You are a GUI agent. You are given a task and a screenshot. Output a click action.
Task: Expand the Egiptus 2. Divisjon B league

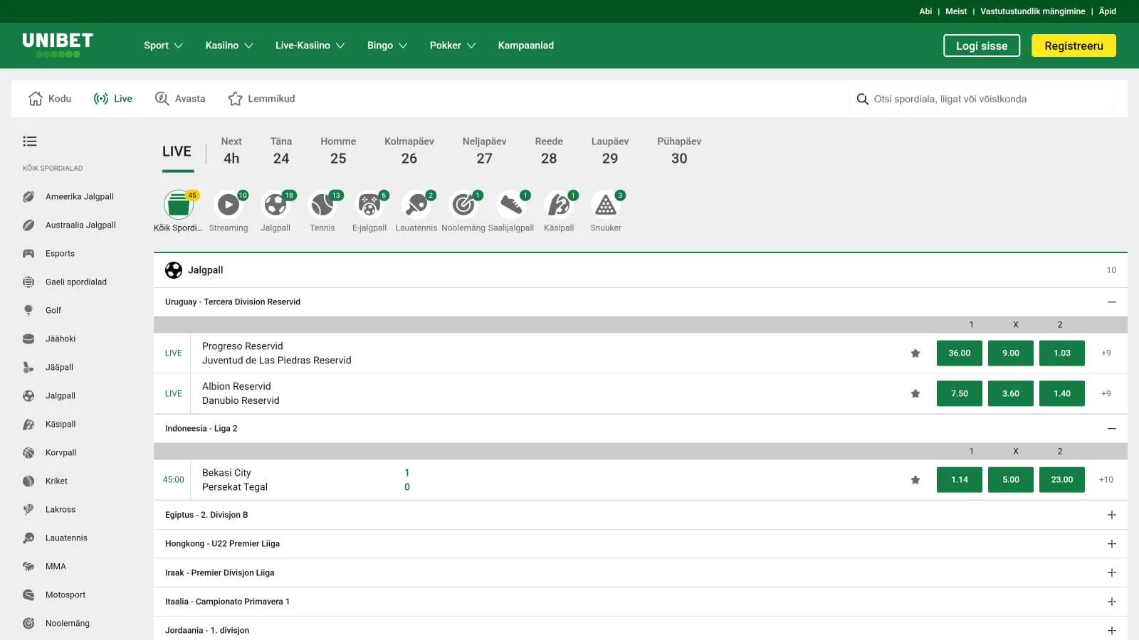[x=1111, y=515]
